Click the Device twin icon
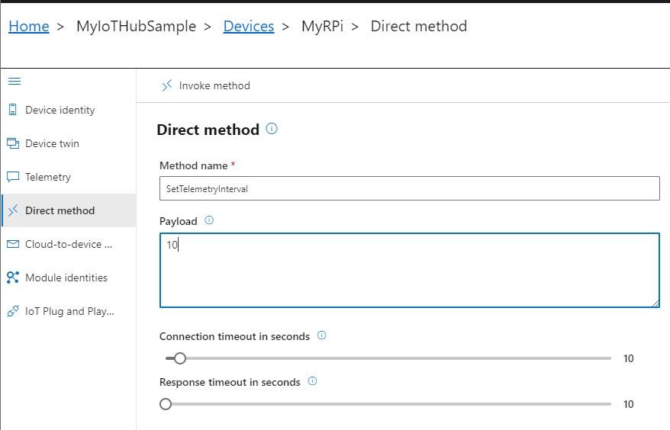The width and height of the screenshot is (670, 430). click(12, 143)
